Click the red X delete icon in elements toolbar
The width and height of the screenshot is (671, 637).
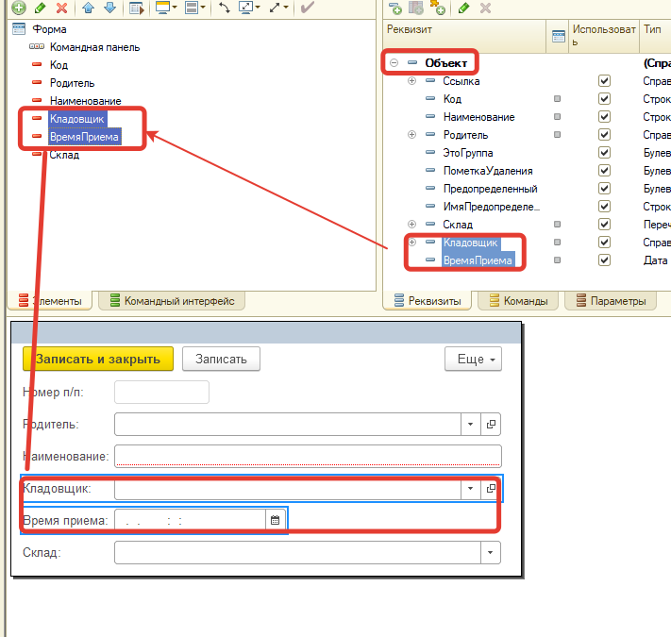click(x=62, y=8)
